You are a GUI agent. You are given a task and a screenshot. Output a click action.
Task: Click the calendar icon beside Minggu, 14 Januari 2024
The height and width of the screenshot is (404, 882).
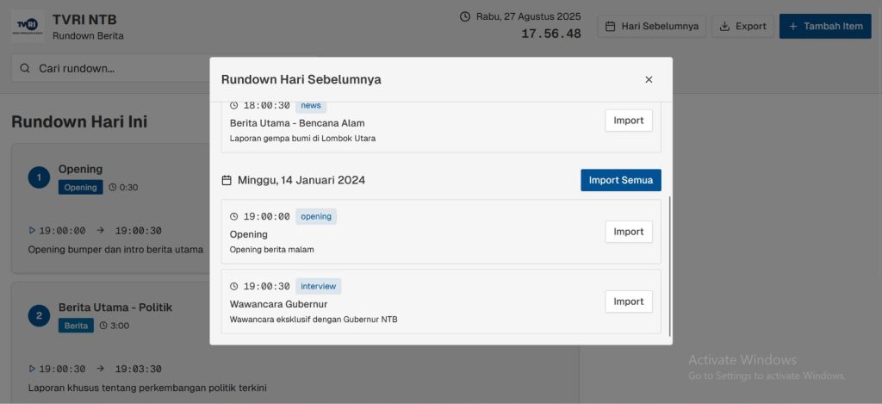pyautogui.click(x=227, y=181)
